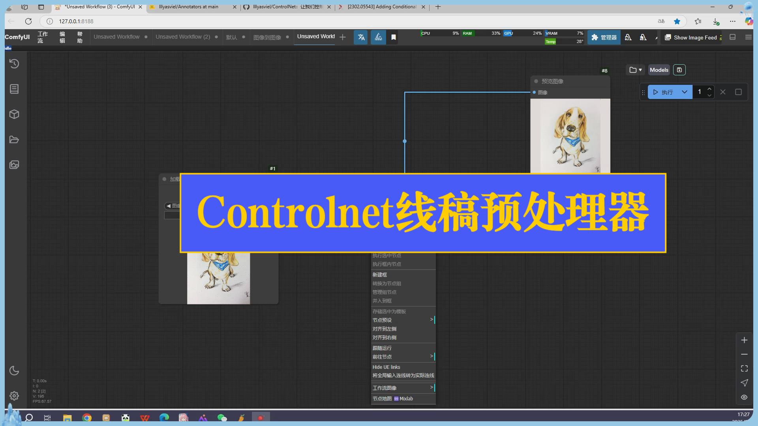Screen dimensions: 758x426
Task: Select 将全局输入连线转为实际连线 entry
Action: click(x=403, y=376)
